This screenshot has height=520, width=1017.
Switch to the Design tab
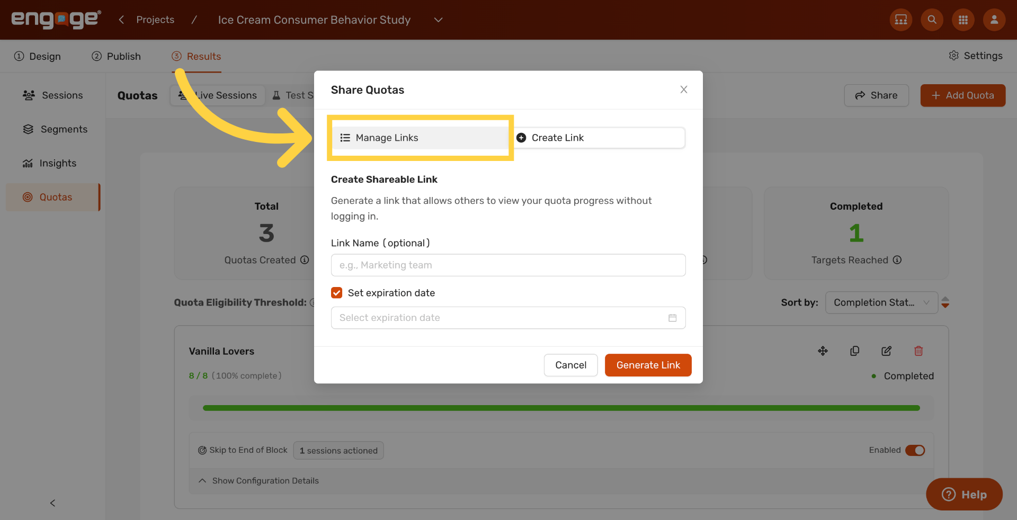pyautogui.click(x=38, y=56)
